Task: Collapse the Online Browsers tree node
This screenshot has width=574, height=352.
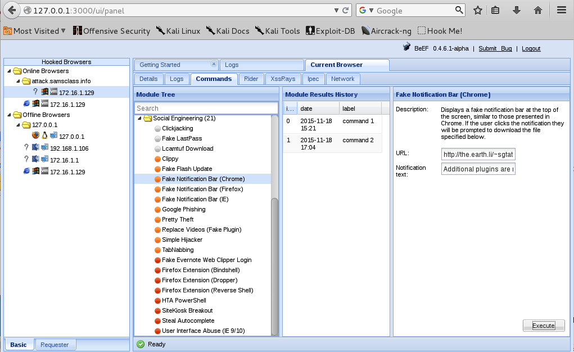Action: 9,71
